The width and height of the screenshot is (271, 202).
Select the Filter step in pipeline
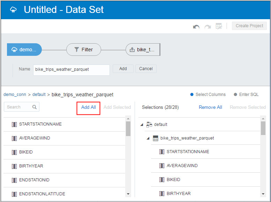84,50
